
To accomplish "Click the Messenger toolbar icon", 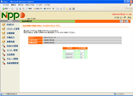I will (70, 9).
